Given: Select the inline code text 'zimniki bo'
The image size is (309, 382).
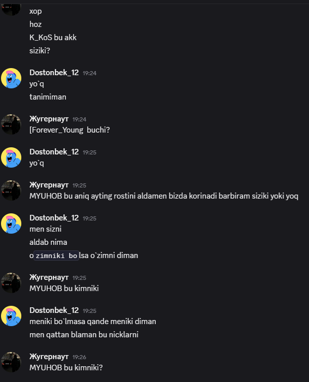Looking at the screenshot, I should pos(56,256).
